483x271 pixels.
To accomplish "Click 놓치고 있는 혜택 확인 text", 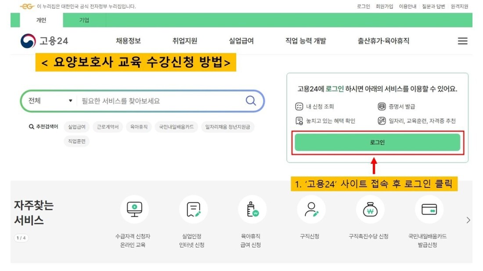I will tap(331, 121).
